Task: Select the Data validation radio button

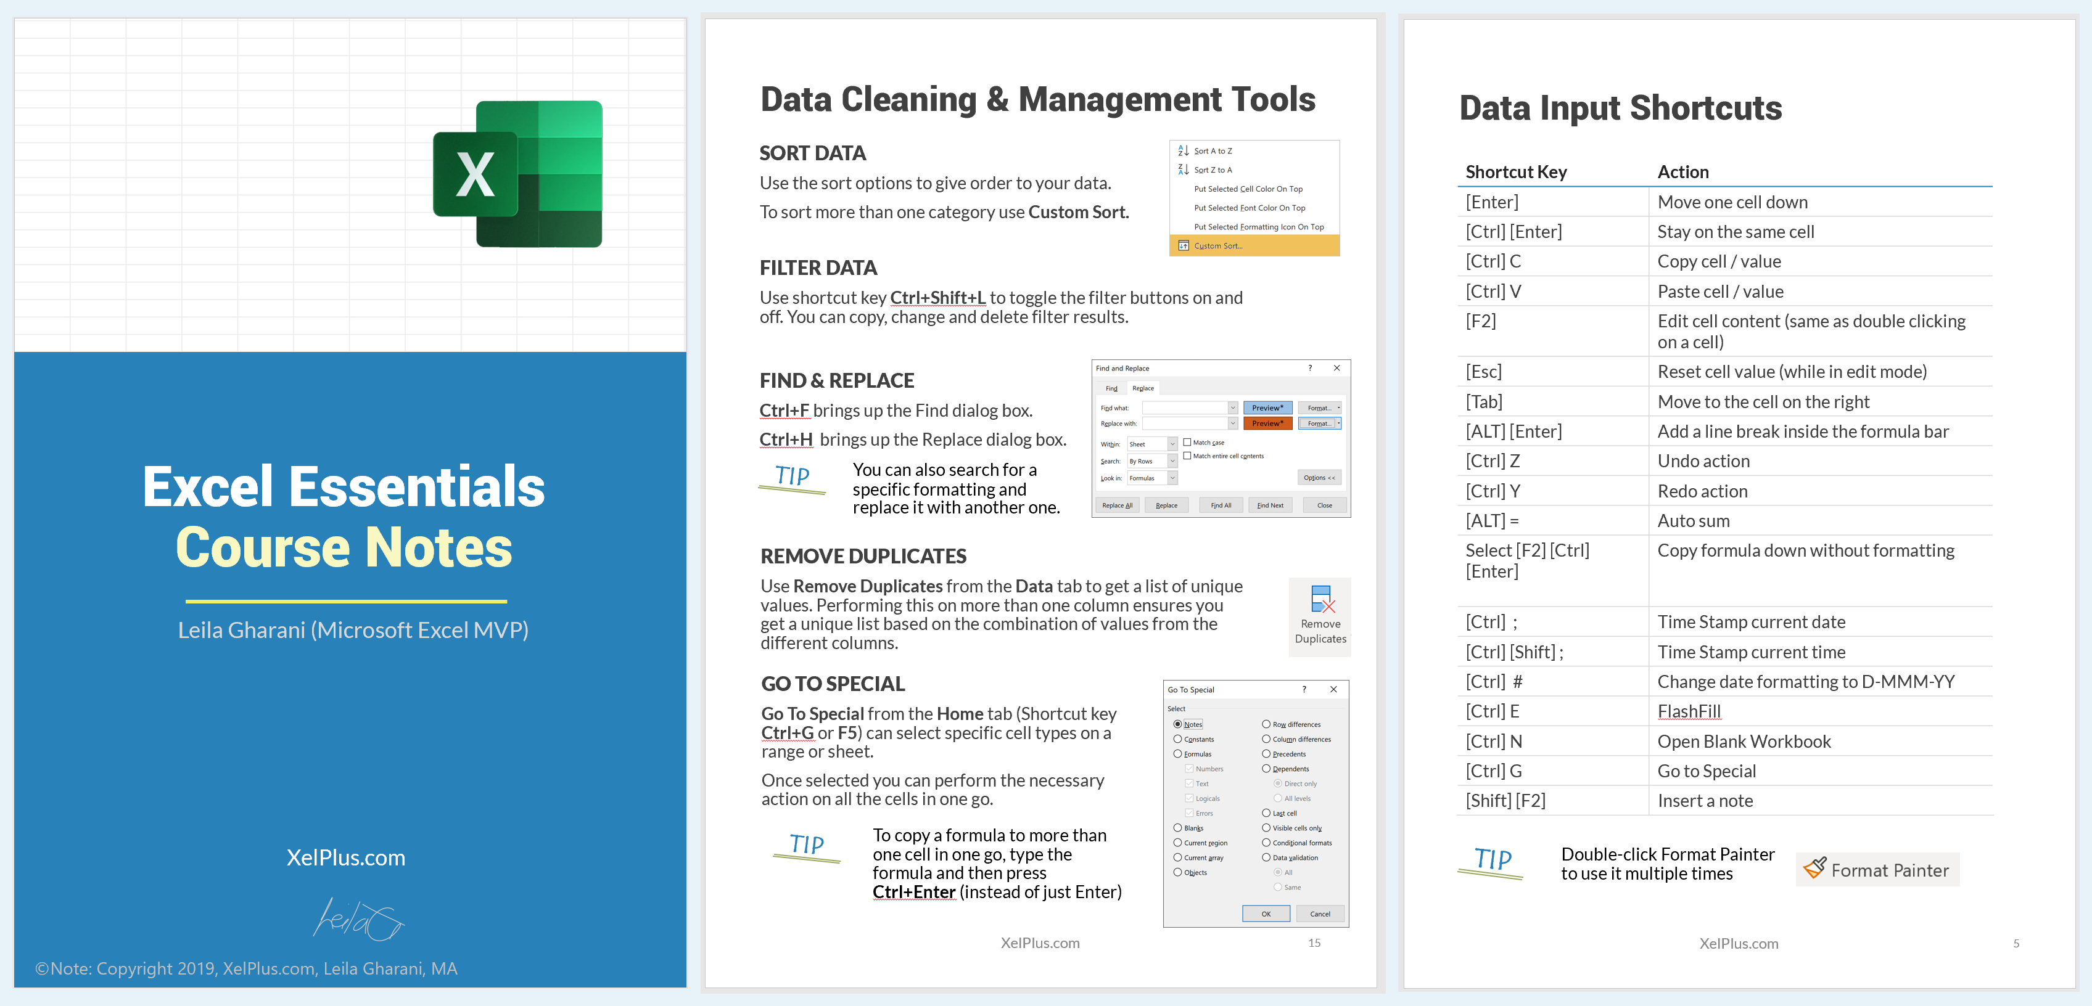Action: [1266, 857]
